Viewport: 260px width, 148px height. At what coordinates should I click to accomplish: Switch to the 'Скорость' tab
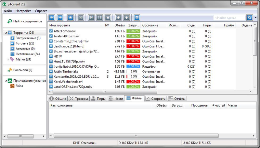click(x=156, y=98)
